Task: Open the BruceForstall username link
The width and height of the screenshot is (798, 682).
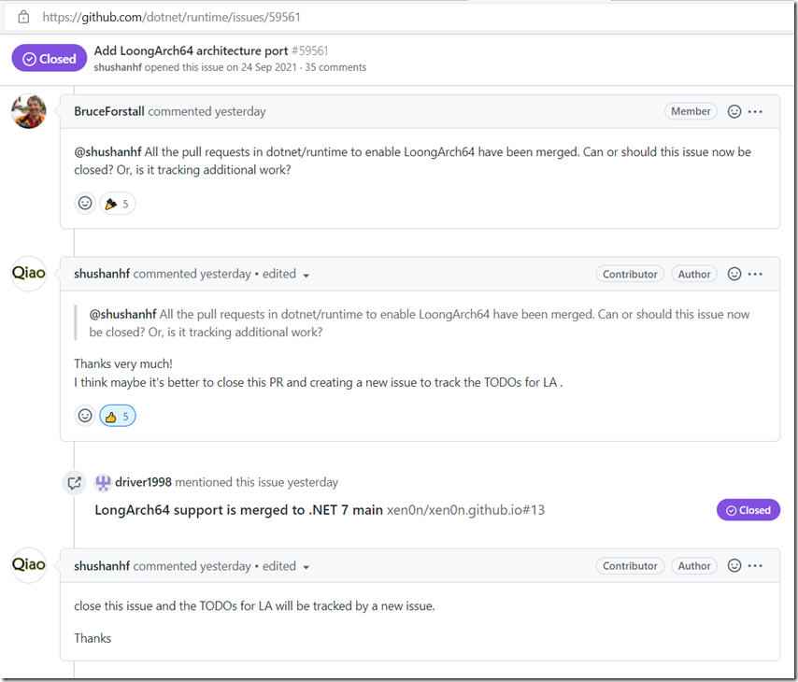Action: click(109, 111)
